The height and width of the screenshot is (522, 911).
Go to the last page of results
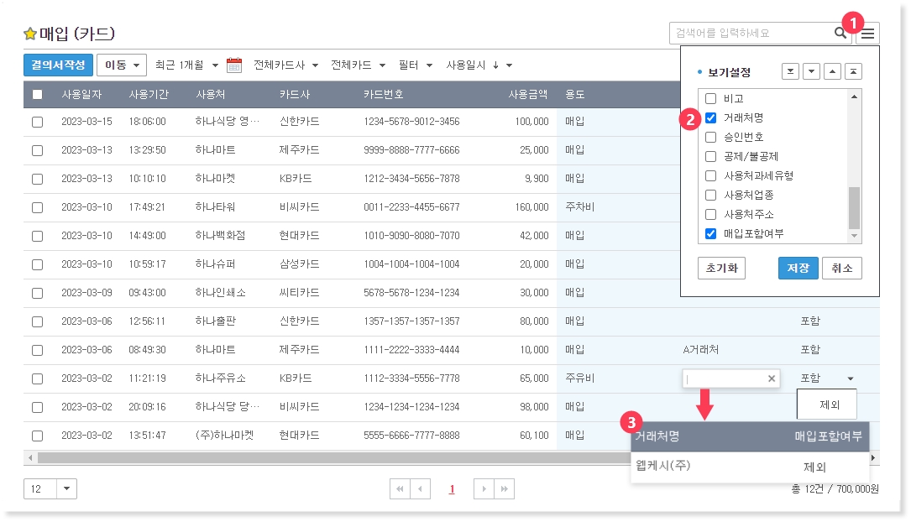coord(504,489)
